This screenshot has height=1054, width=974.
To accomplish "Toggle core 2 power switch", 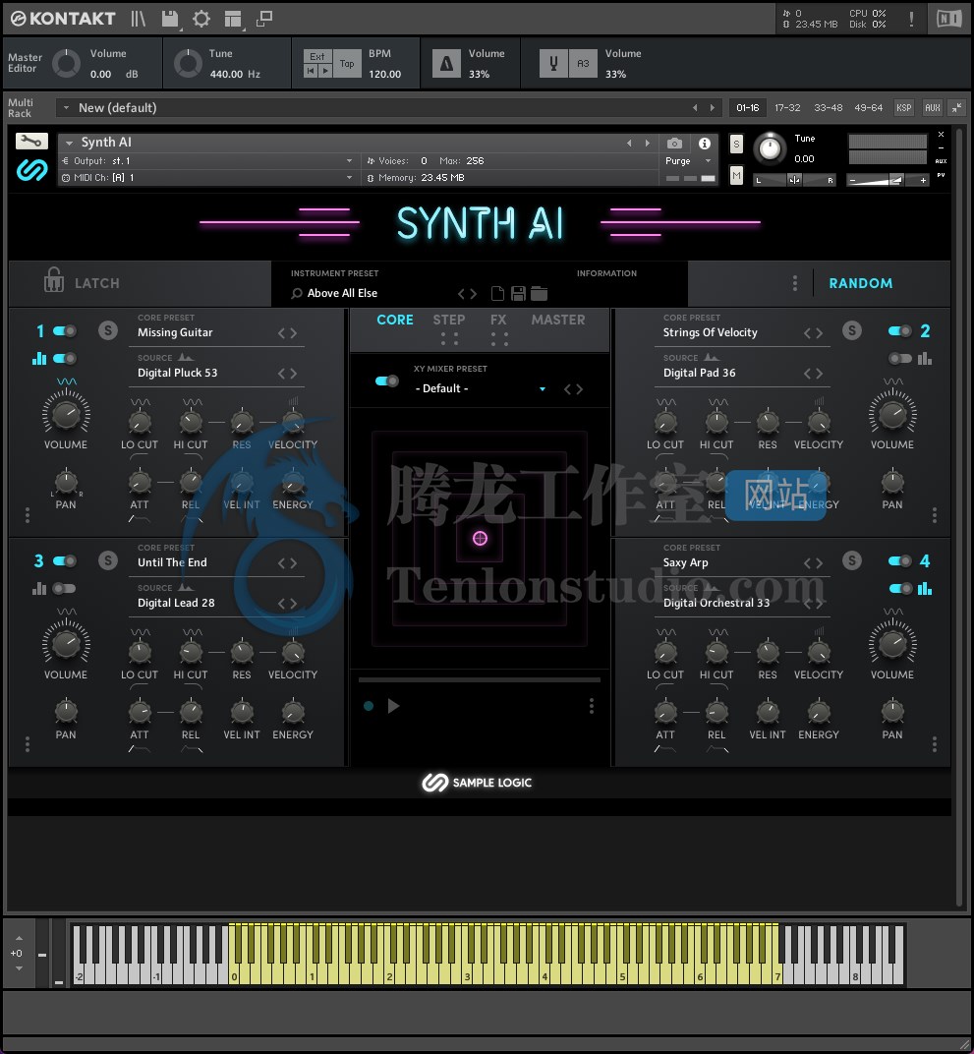I will pos(899,330).
